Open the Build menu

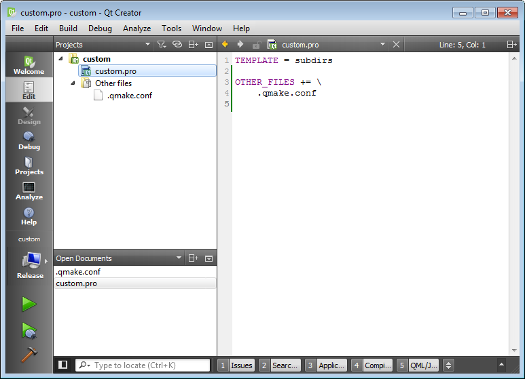(x=68, y=28)
